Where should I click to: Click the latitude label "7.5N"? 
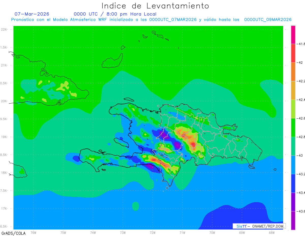pyautogui.click(x=4, y=191)
